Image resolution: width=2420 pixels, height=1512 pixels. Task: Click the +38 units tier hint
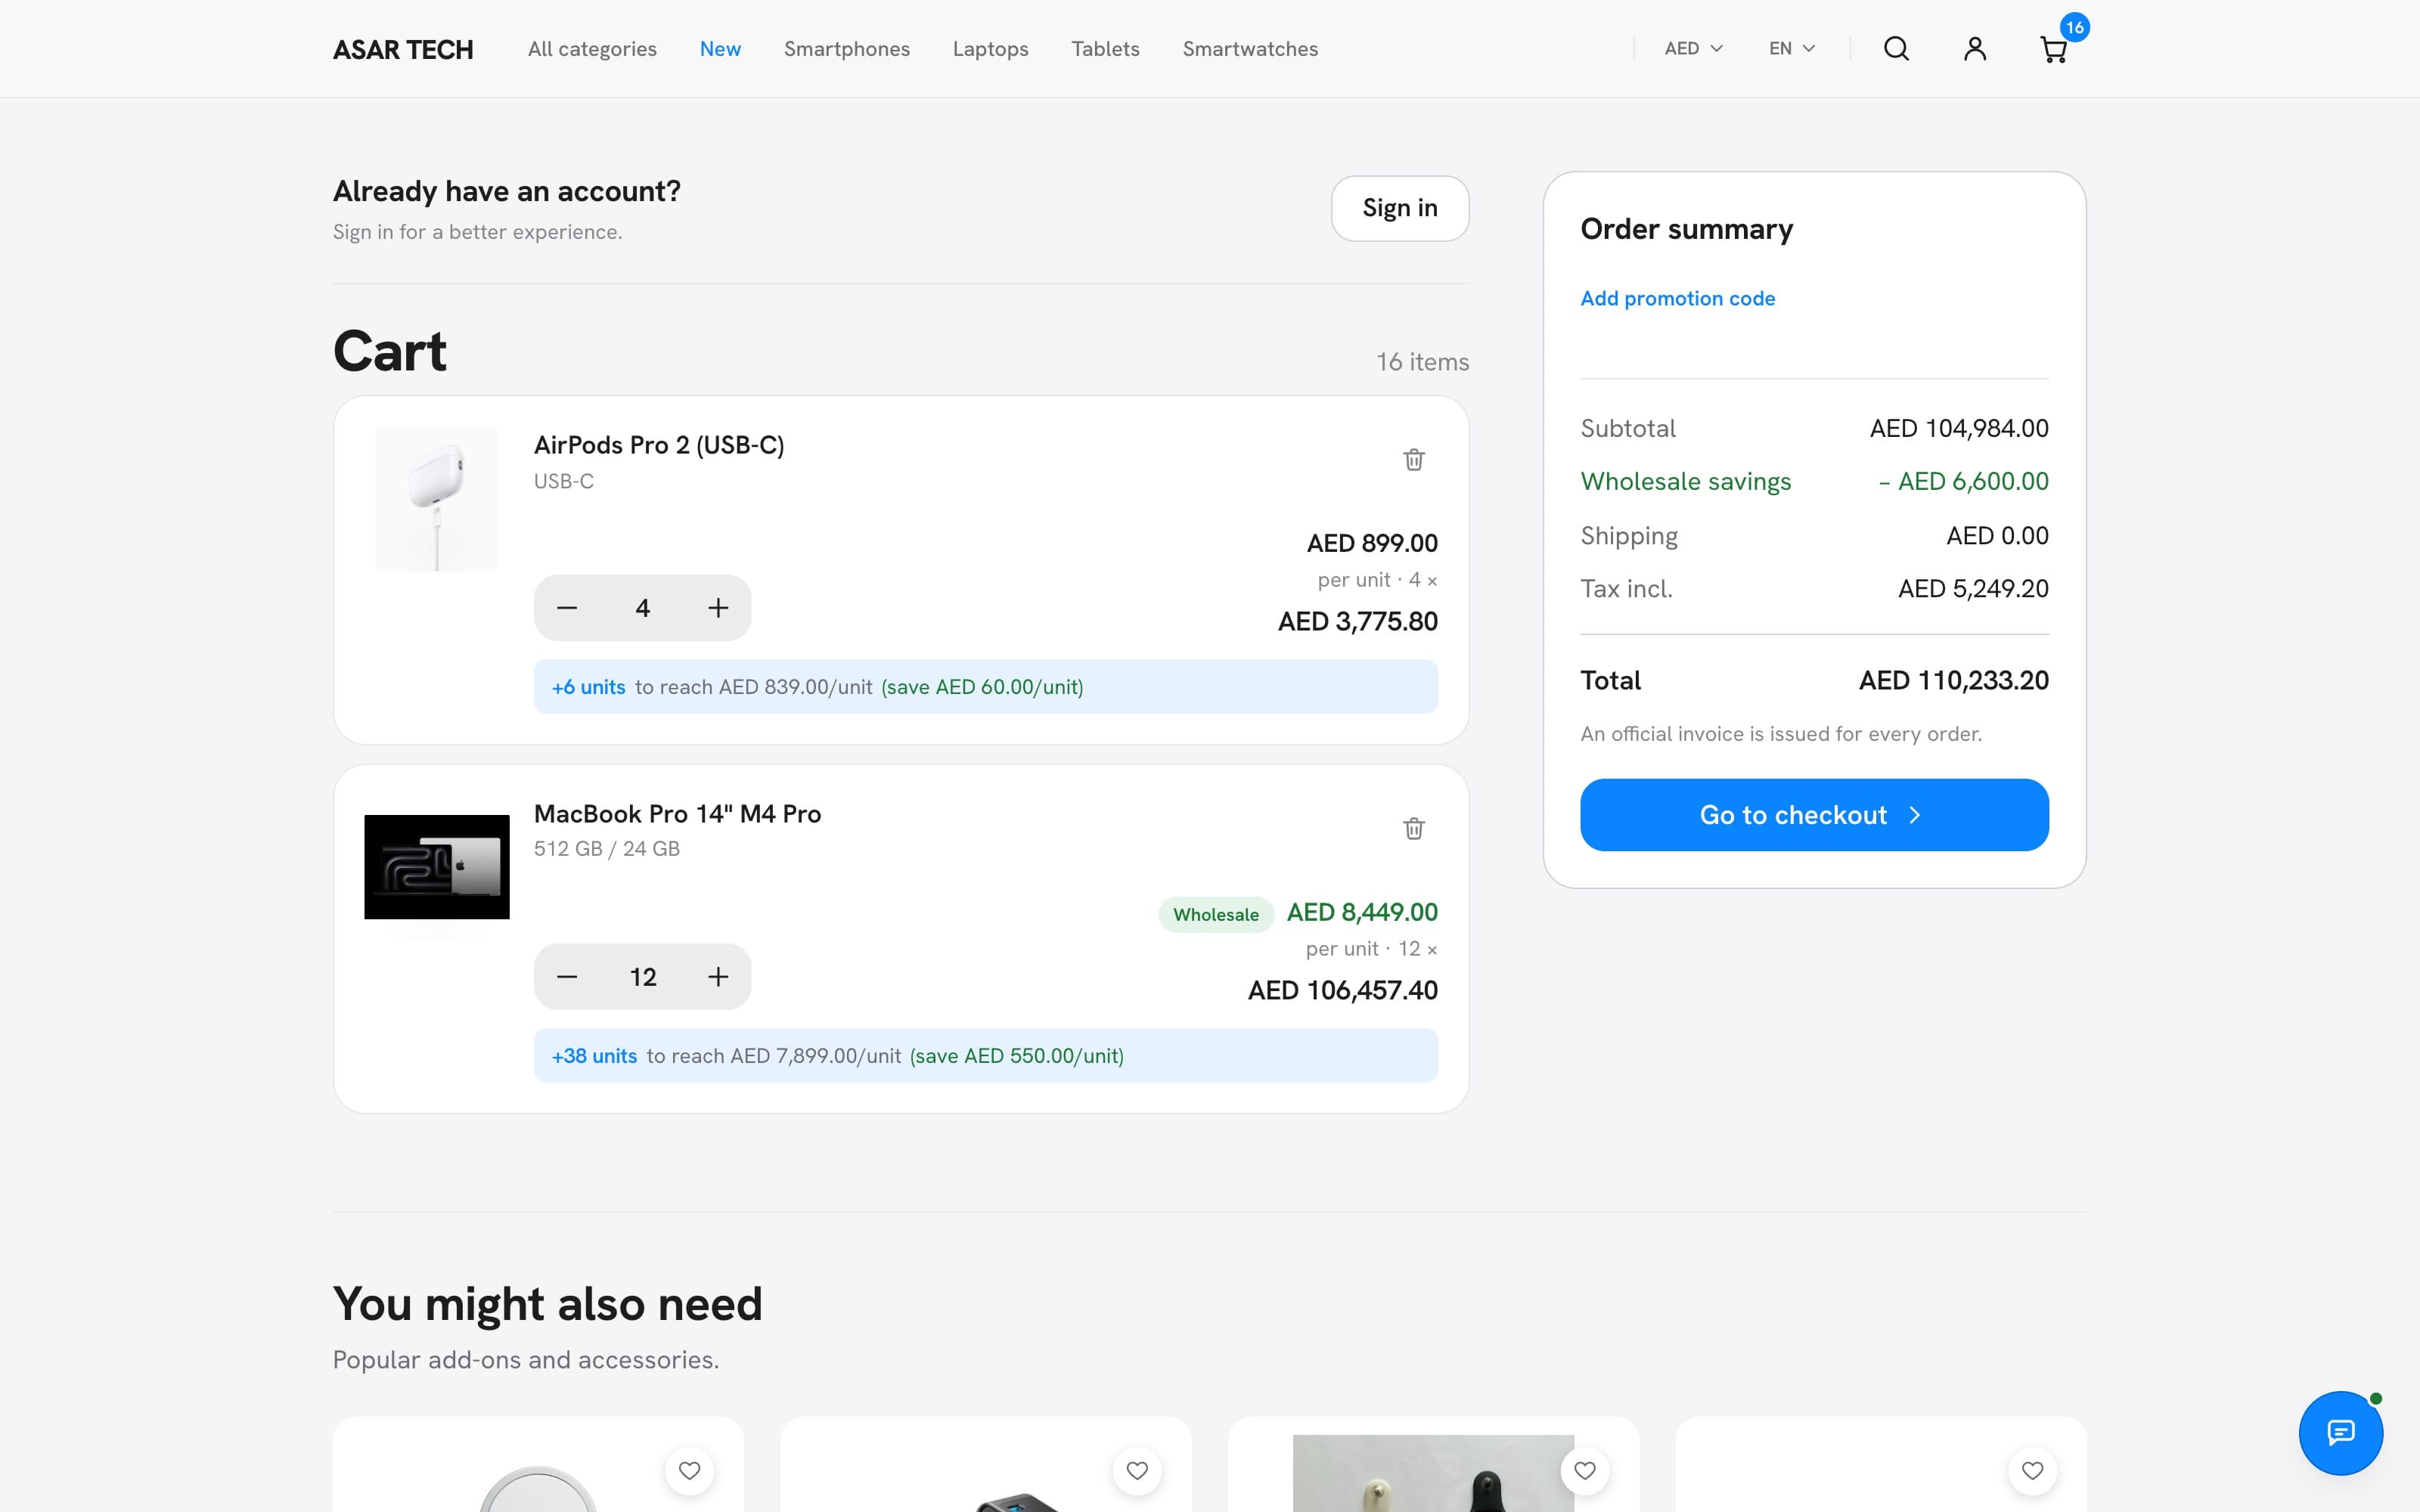pyautogui.click(x=986, y=1056)
